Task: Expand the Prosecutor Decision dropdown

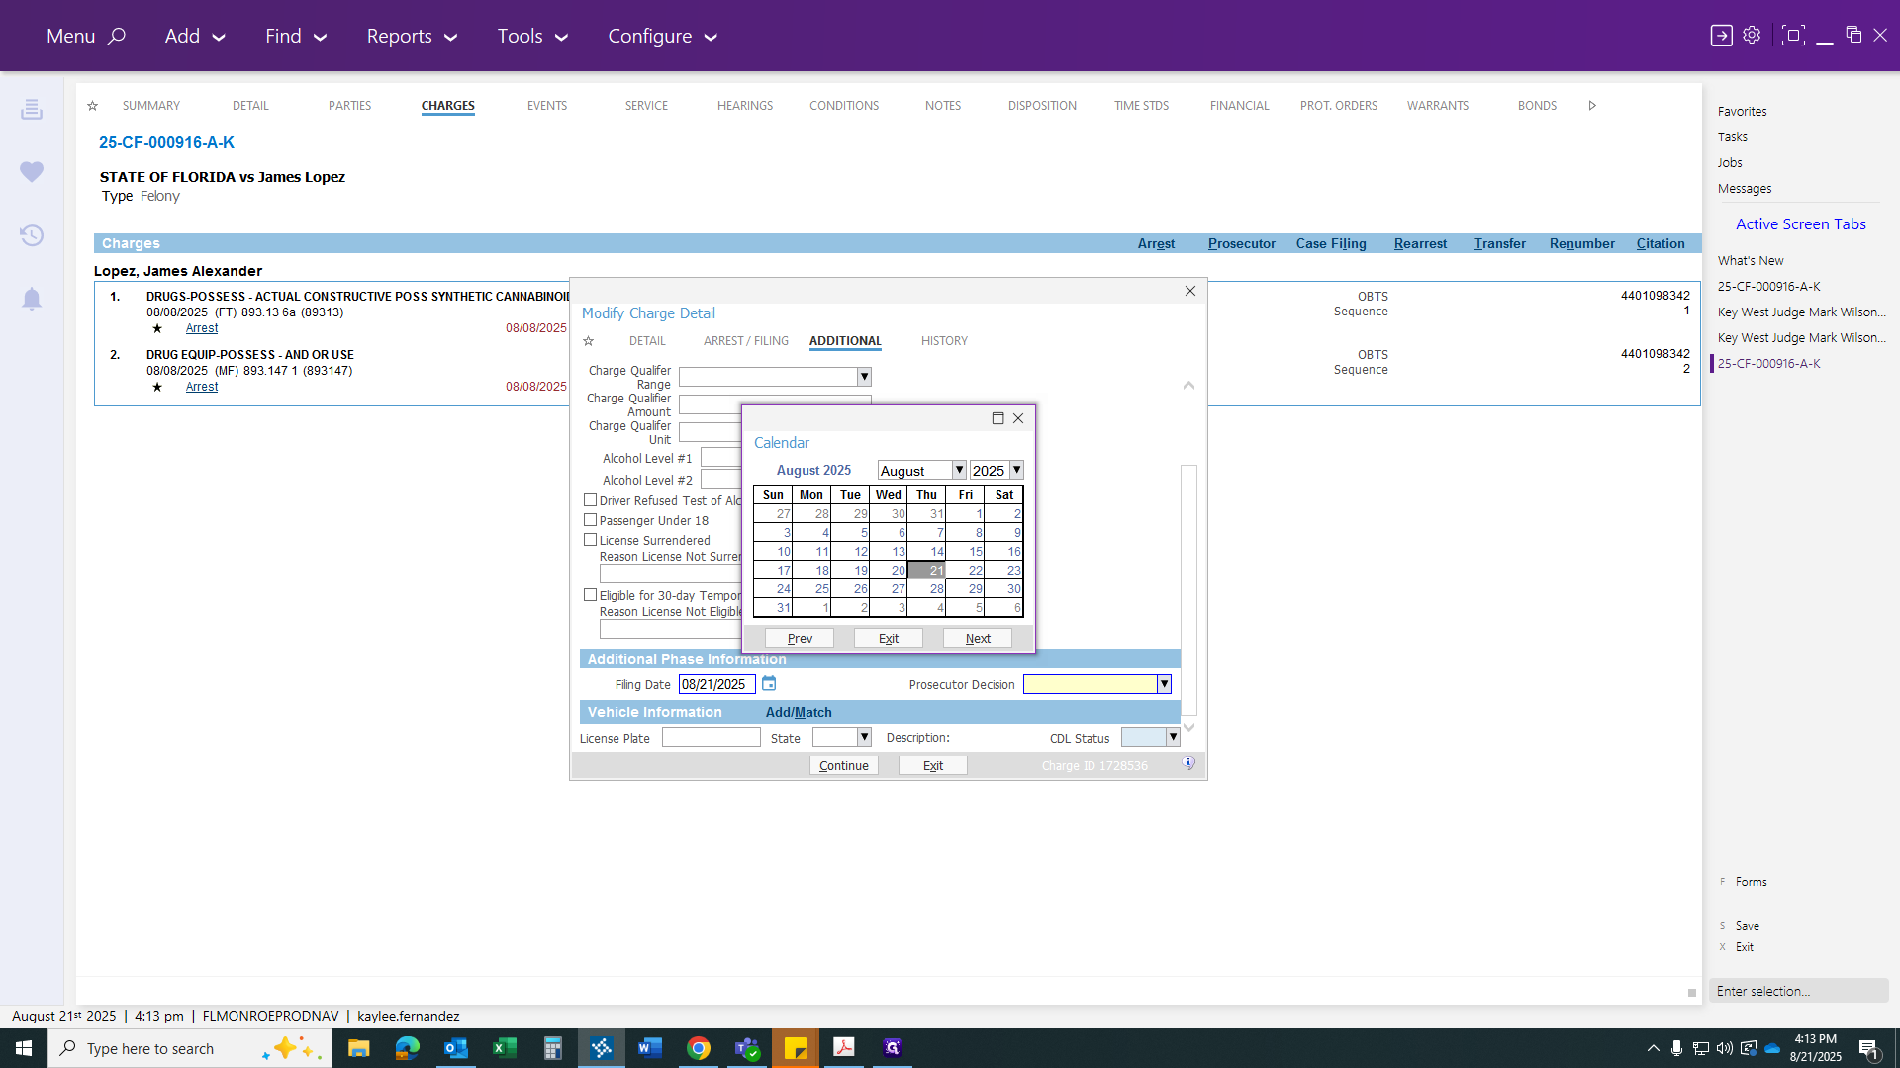Action: [1164, 684]
